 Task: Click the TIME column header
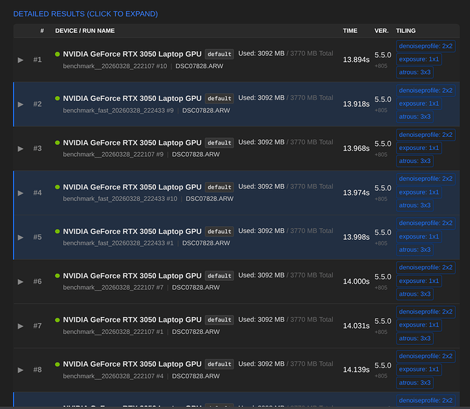350,31
